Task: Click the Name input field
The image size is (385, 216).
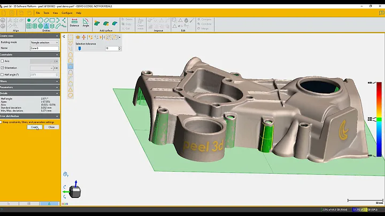Action: [44, 48]
